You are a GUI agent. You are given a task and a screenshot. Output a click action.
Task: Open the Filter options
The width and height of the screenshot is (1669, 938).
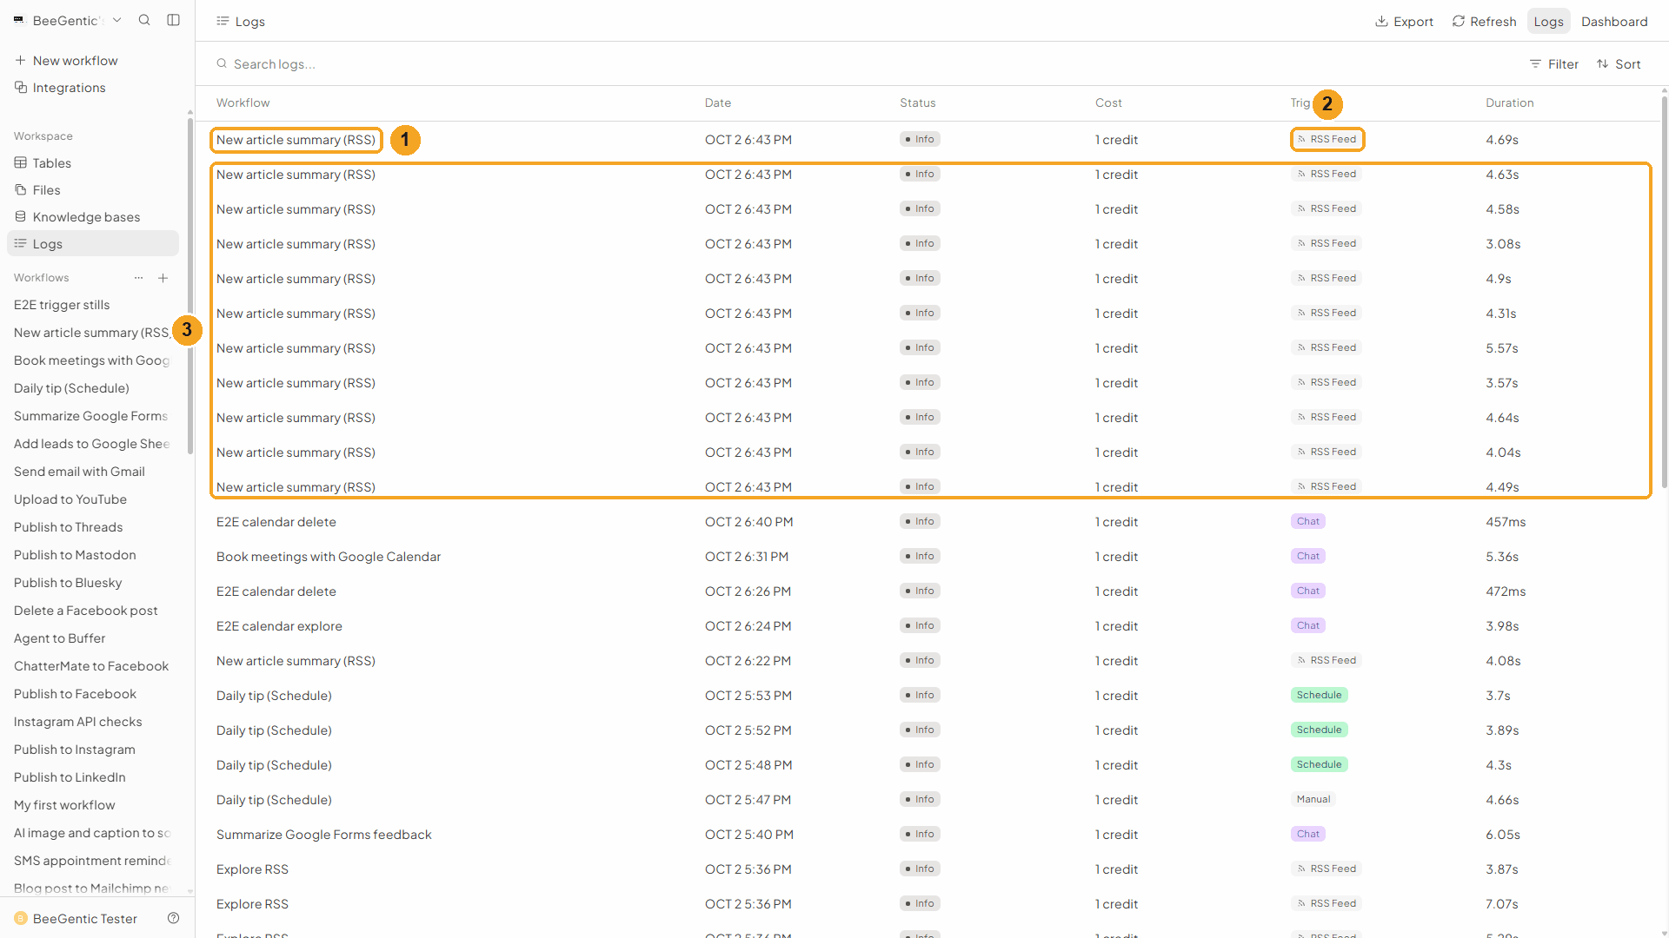1554,64
